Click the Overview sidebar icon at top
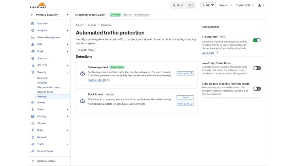The image size is (295, 166). point(33,24)
